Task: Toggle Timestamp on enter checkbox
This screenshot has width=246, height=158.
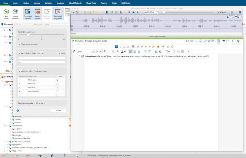Action: tap(20, 44)
